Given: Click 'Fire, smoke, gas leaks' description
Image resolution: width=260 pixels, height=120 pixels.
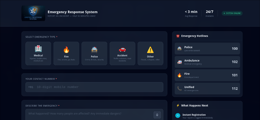Looking at the screenshot, I should [x=66, y=60].
